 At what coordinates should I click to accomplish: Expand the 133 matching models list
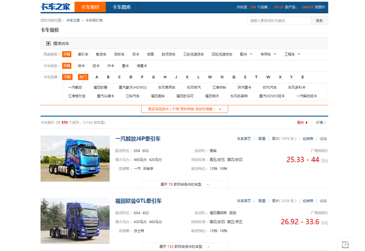point(184,246)
